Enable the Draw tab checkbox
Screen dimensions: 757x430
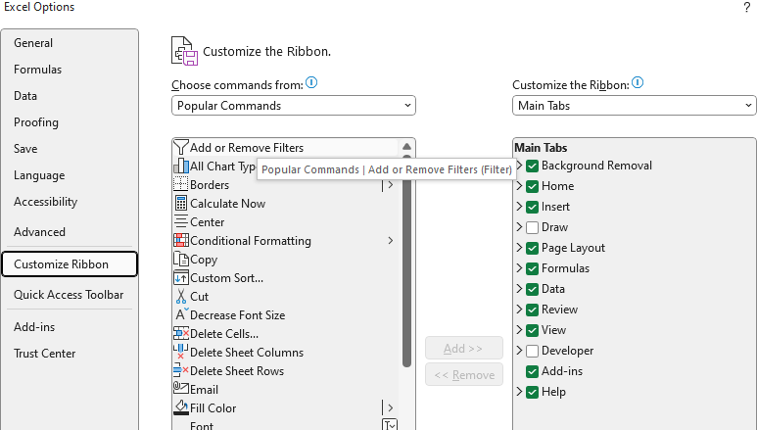click(532, 227)
